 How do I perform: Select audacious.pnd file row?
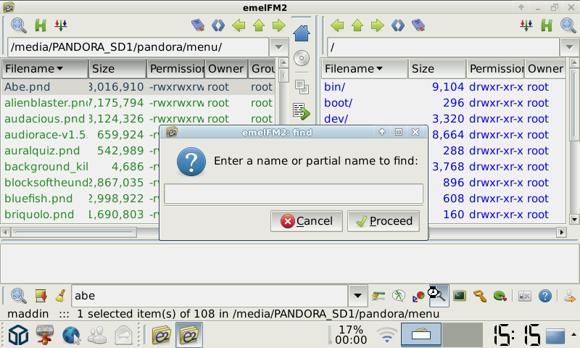138,119
